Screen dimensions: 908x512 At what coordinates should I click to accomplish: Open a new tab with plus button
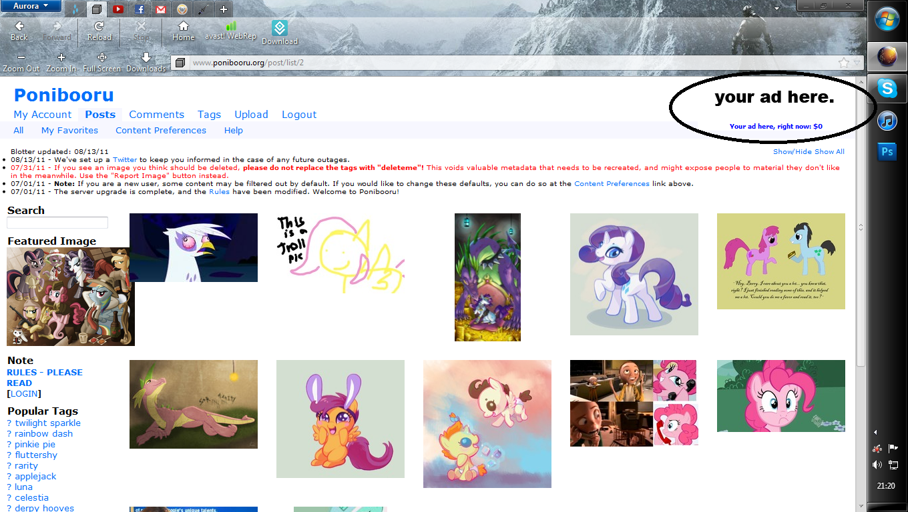[x=224, y=9]
